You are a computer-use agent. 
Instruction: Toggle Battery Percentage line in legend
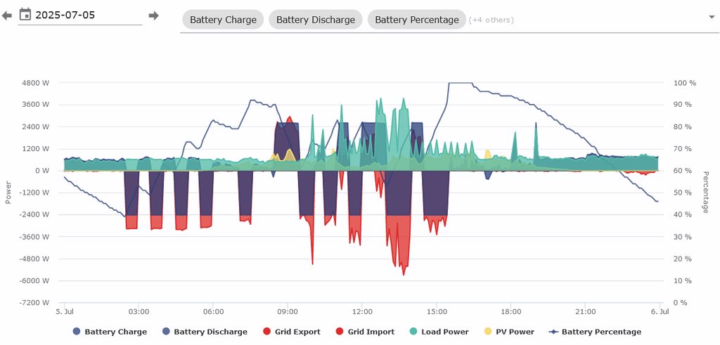[x=601, y=332]
